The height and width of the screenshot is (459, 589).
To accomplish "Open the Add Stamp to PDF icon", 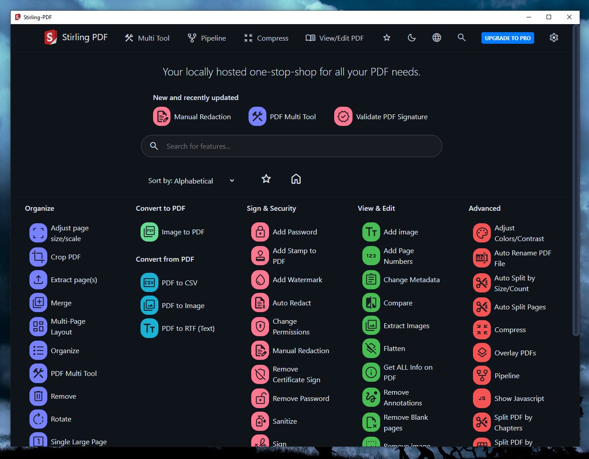I will tap(260, 256).
